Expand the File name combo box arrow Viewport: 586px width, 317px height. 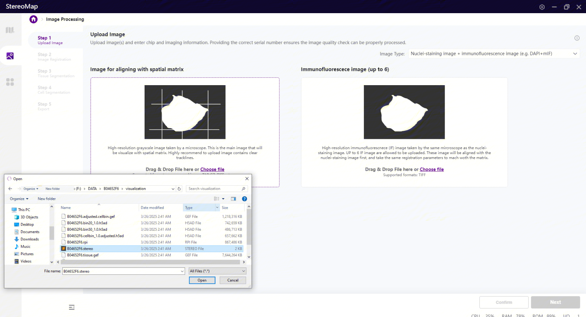coord(182,271)
